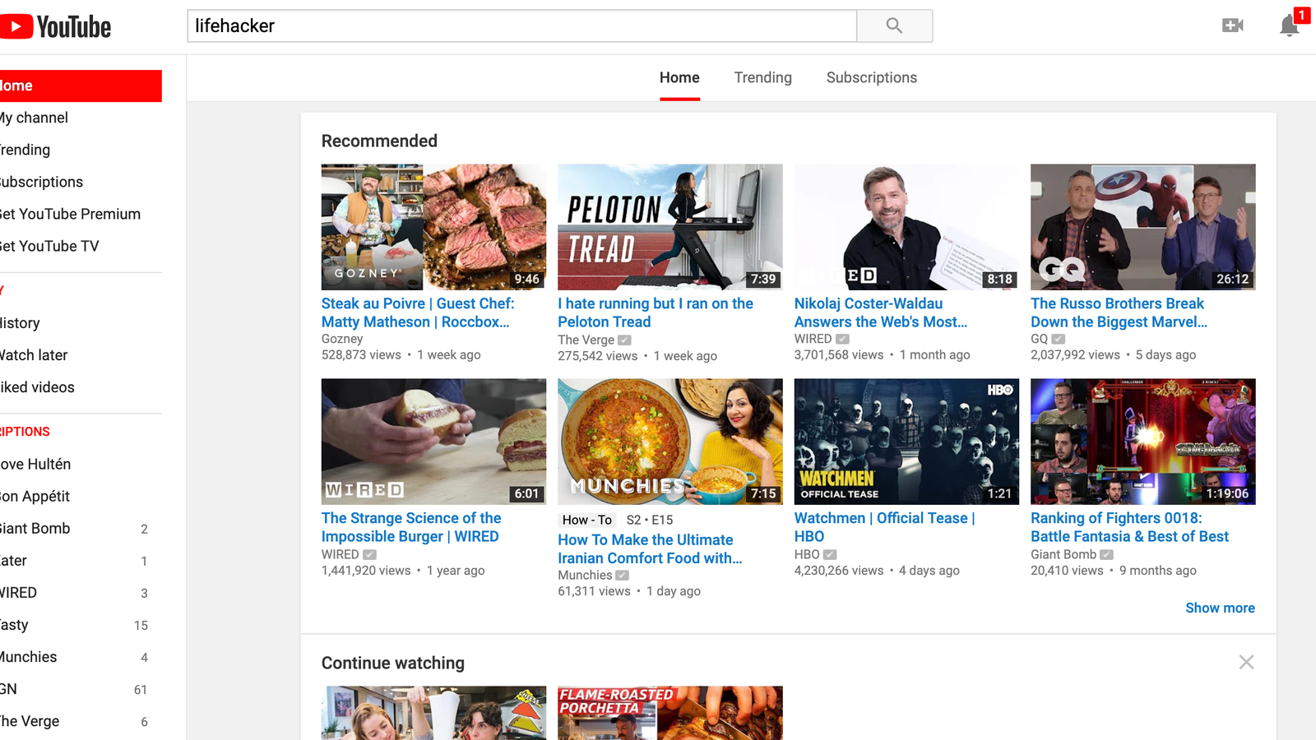Open Gozney channel name

click(342, 339)
